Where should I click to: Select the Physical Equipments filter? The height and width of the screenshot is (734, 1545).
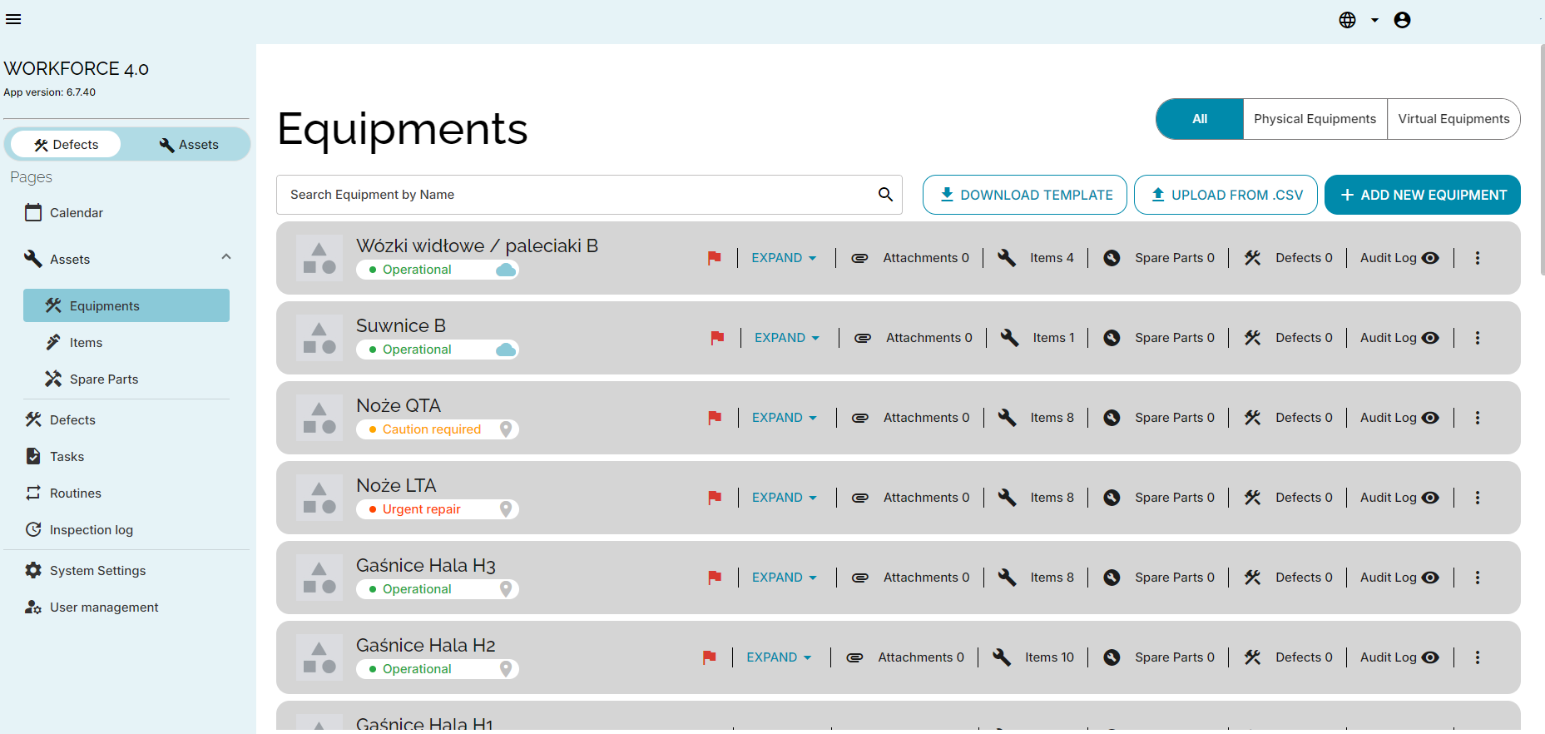pyautogui.click(x=1315, y=119)
